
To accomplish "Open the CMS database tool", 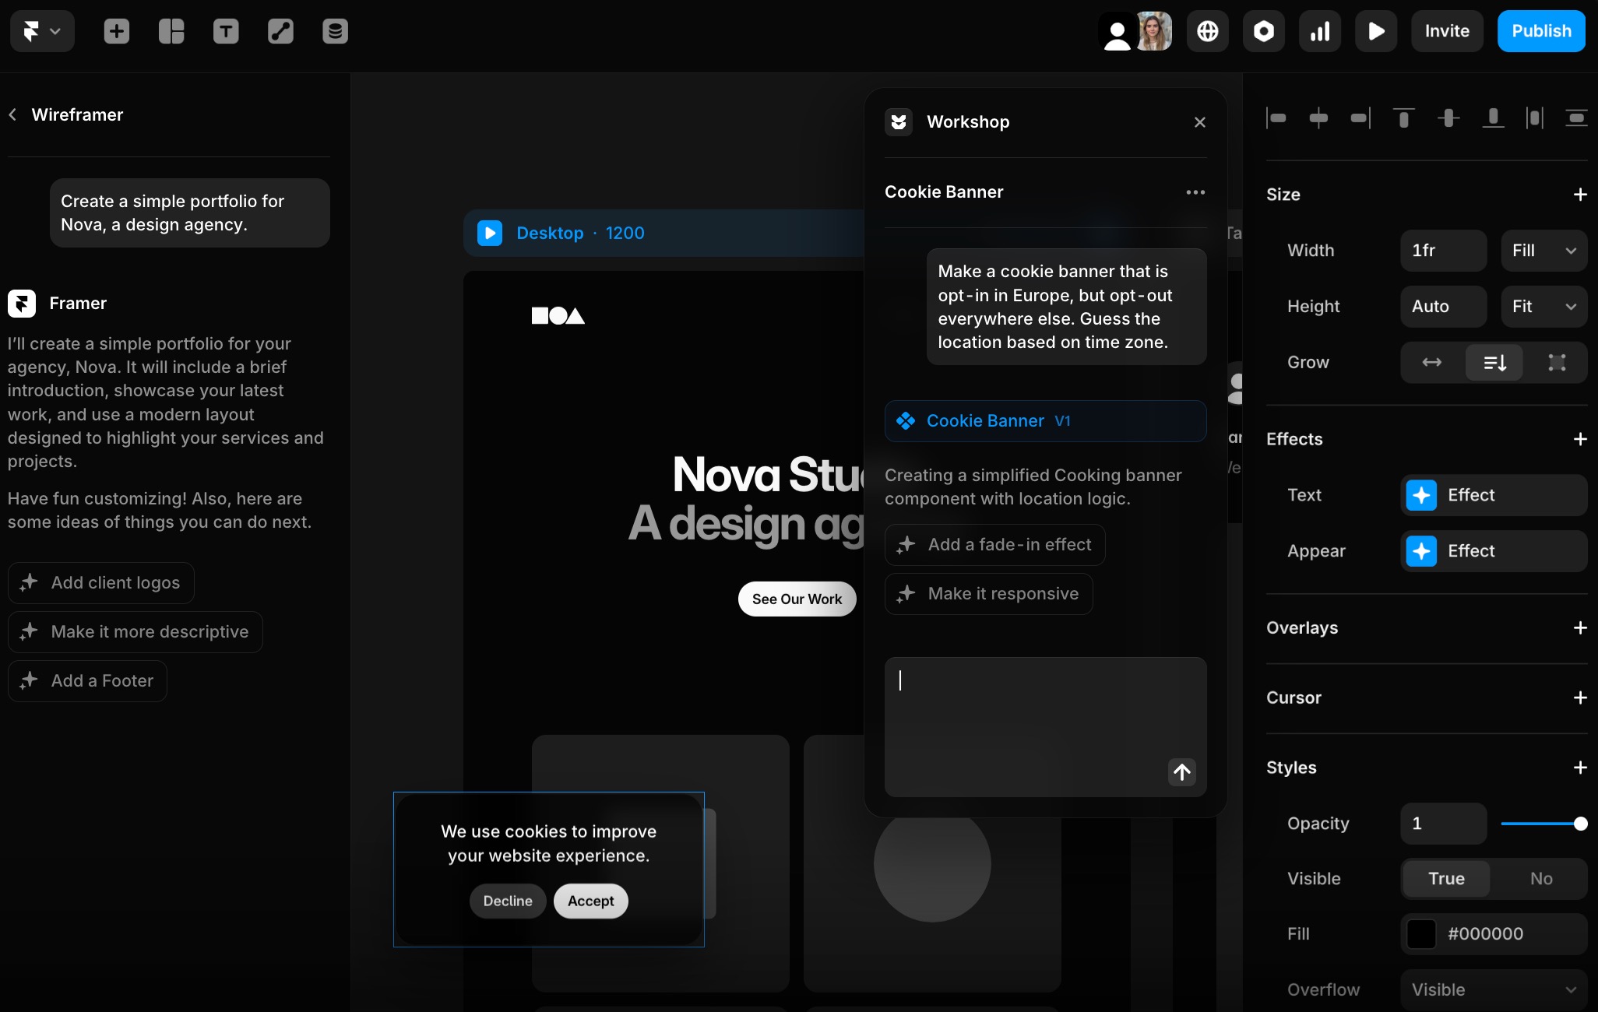I will tap(335, 31).
